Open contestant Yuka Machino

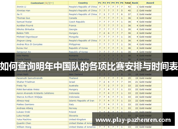click(24, 119)
